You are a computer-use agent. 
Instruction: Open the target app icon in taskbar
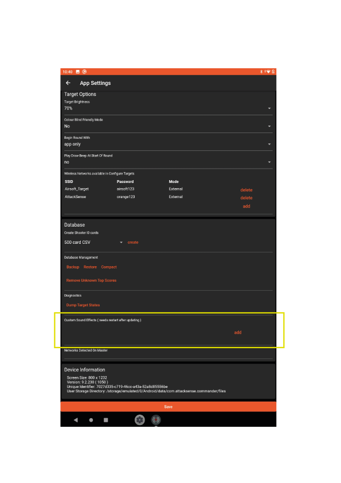pyautogui.click(x=156, y=419)
